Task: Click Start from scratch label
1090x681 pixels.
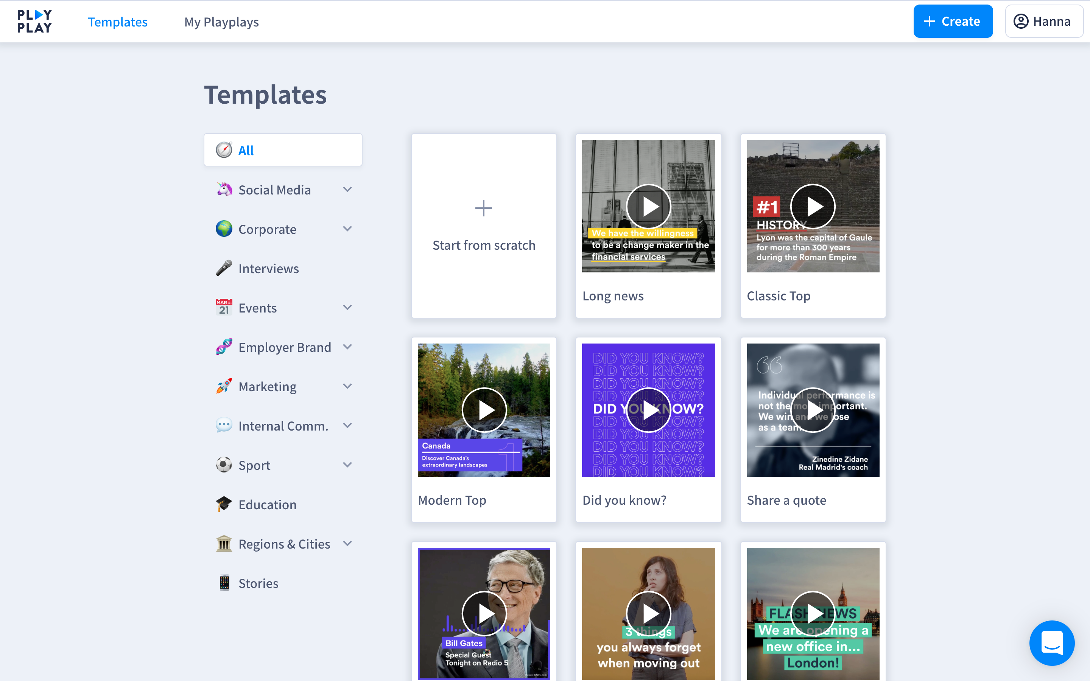Action: point(484,245)
